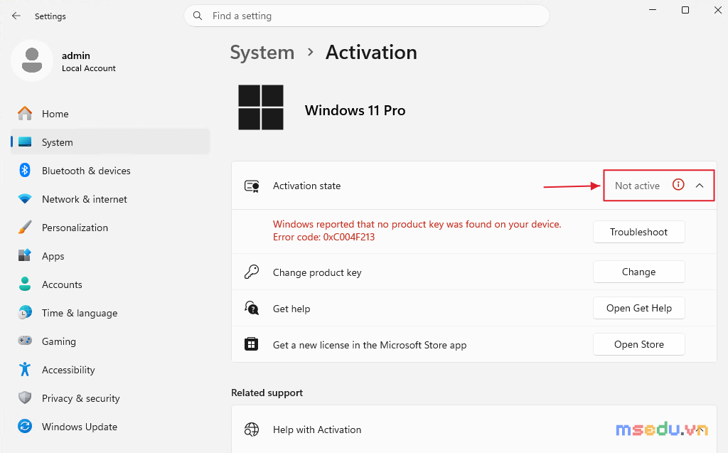Click the search magnifier icon

pyautogui.click(x=198, y=16)
